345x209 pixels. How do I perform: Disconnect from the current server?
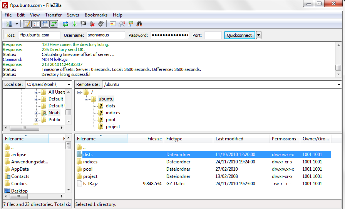click(92, 24)
